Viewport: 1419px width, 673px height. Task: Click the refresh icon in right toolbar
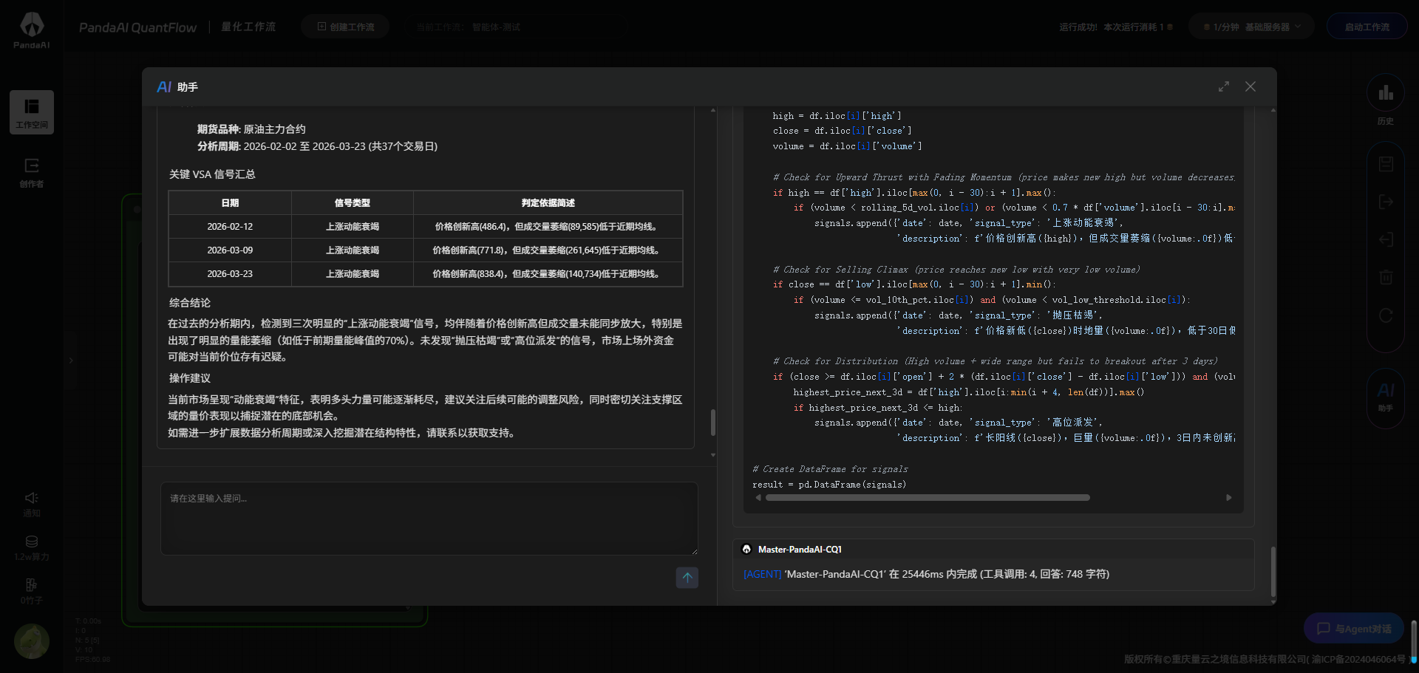point(1386,315)
